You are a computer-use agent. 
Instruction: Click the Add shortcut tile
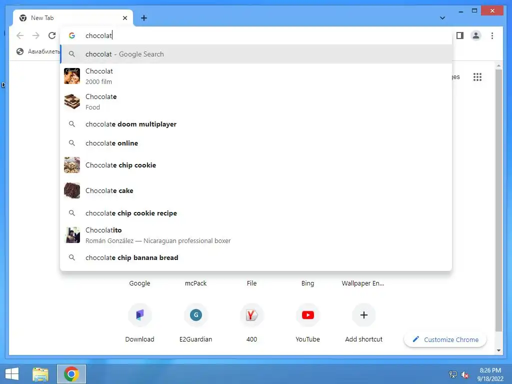(x=364, y=322)
